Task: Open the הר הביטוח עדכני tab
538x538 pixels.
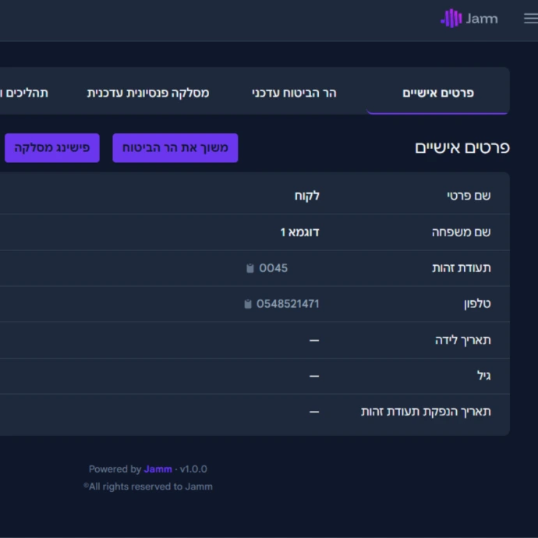Action: click(294, 93)
